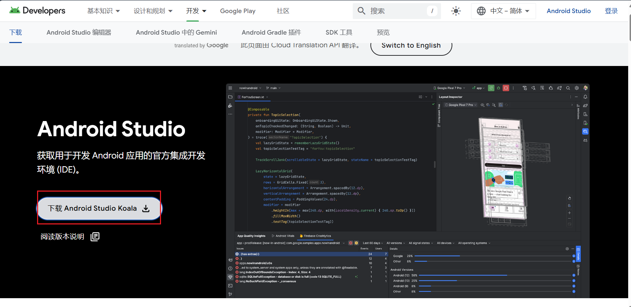The image size is (631, 307).
Task: Click the debug bug icon next to rerun
Action: pyautogui.click(x=498, y=88)
